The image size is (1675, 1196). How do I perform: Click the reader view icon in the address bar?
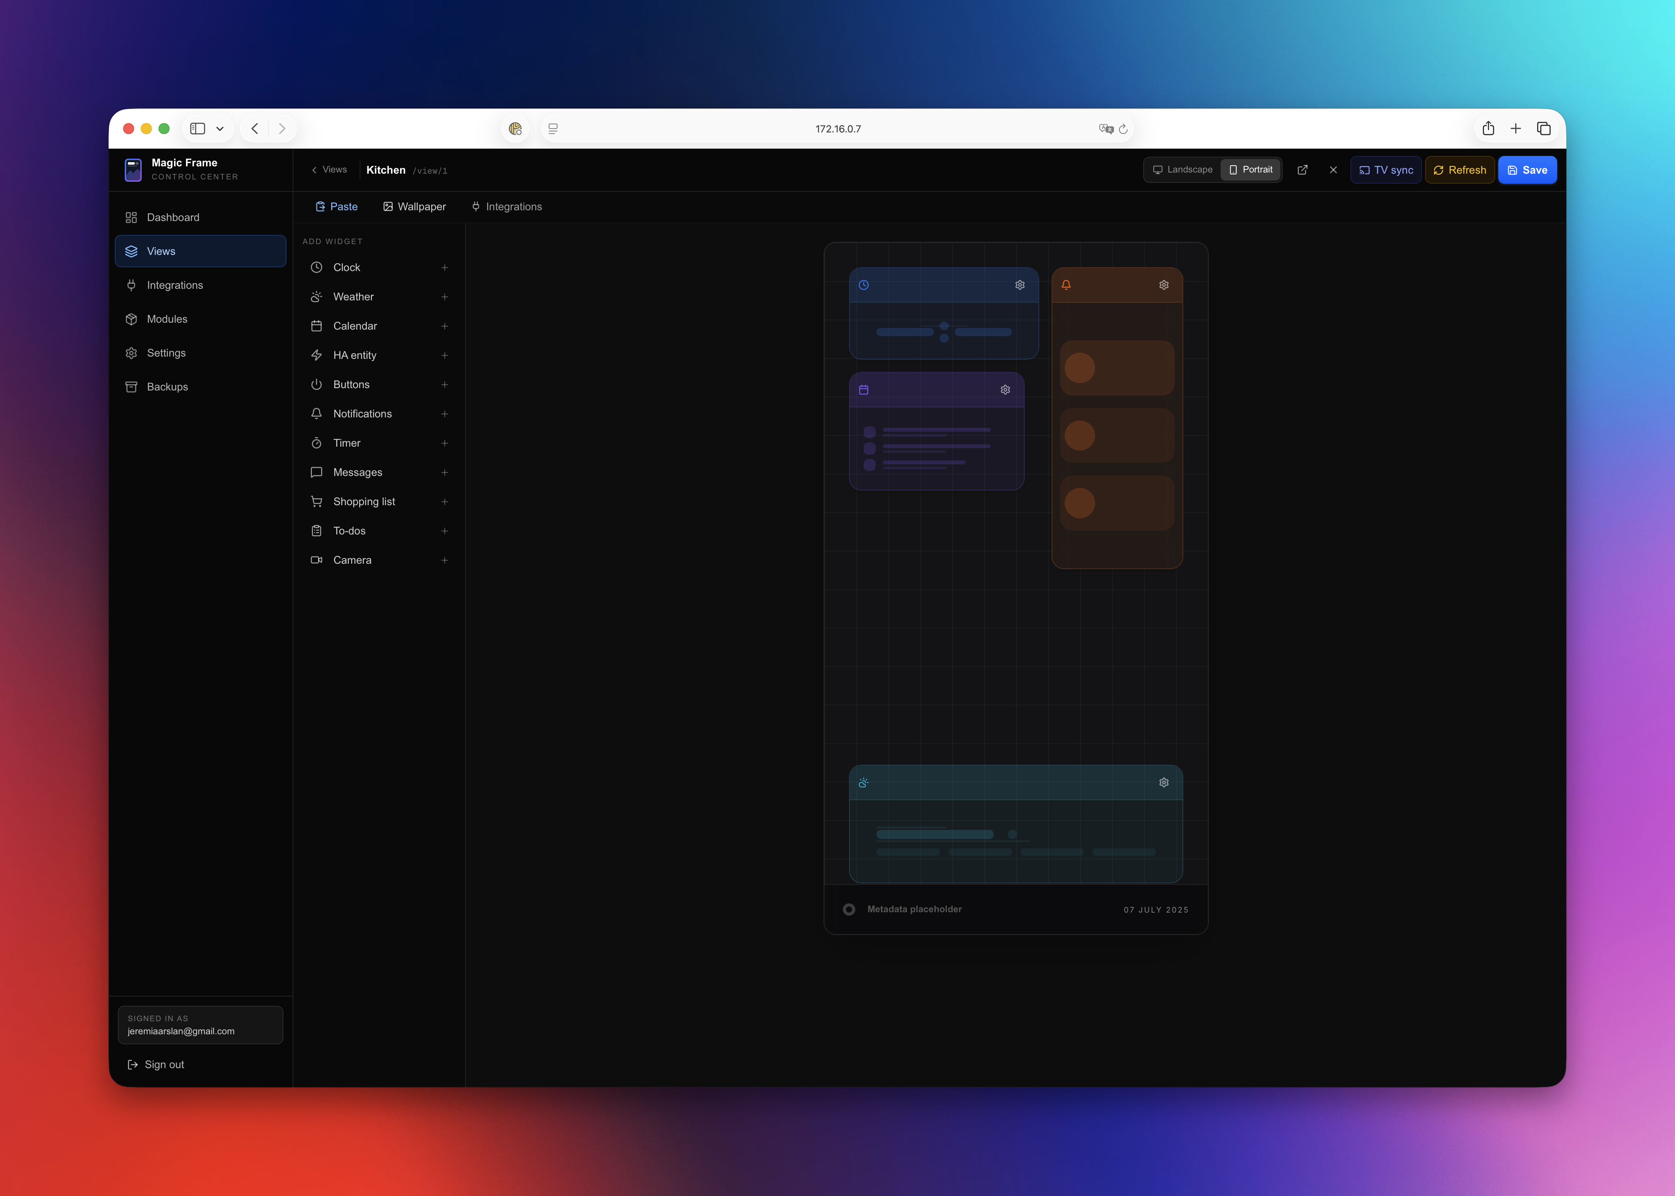[x=553, y=129]
